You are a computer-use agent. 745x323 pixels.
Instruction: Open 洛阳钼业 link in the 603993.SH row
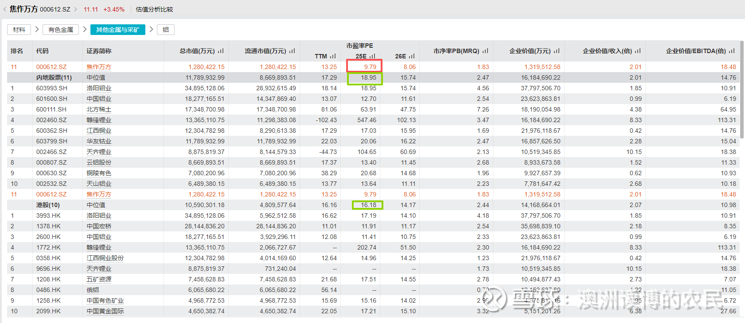99,88
